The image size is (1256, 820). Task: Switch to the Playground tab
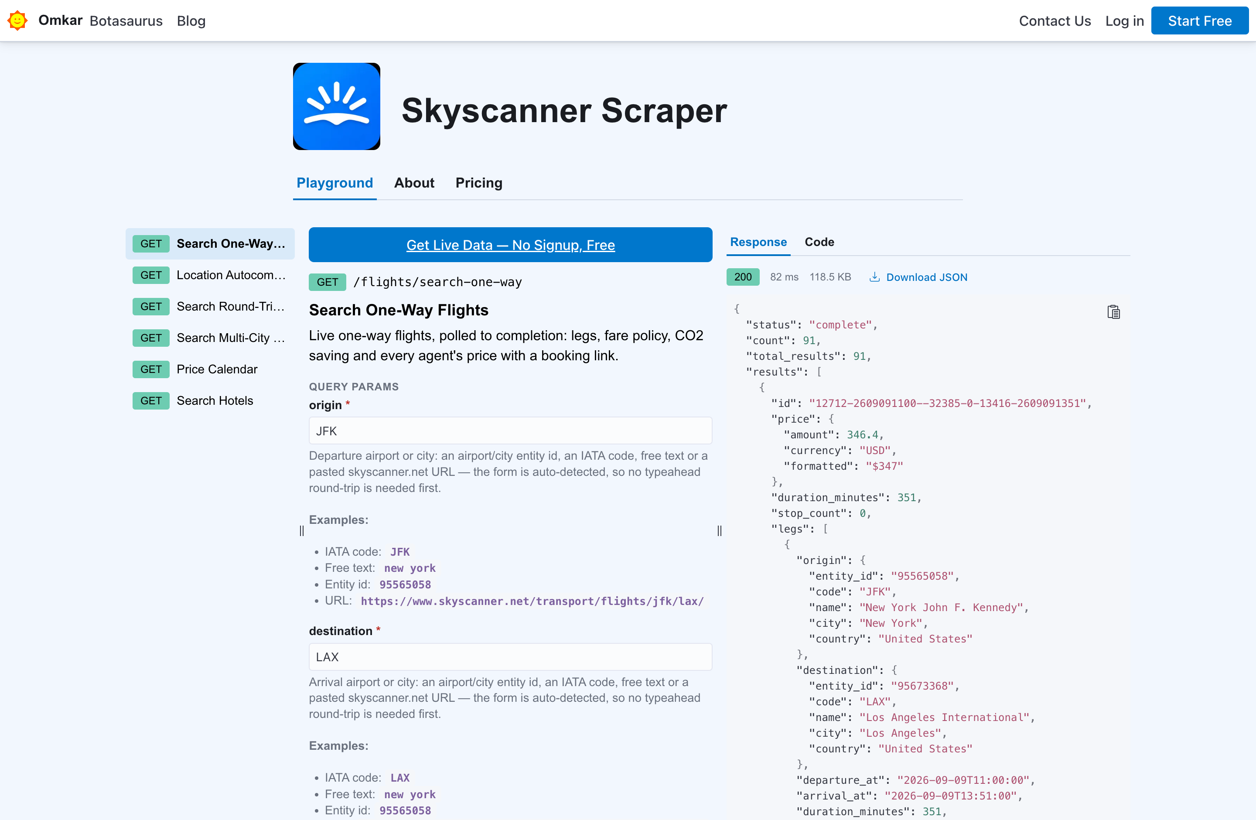pyautogui.click(x=334, y=183)
